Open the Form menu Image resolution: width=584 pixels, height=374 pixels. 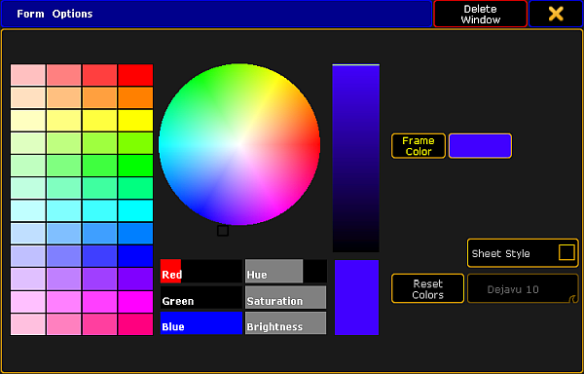(x=30, y=14)
